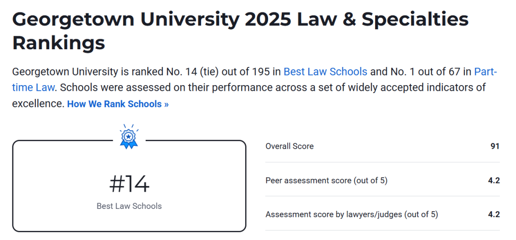Click the "out of 195" text
The width and height of the screenshot is (516, 240).
[245, 72]
